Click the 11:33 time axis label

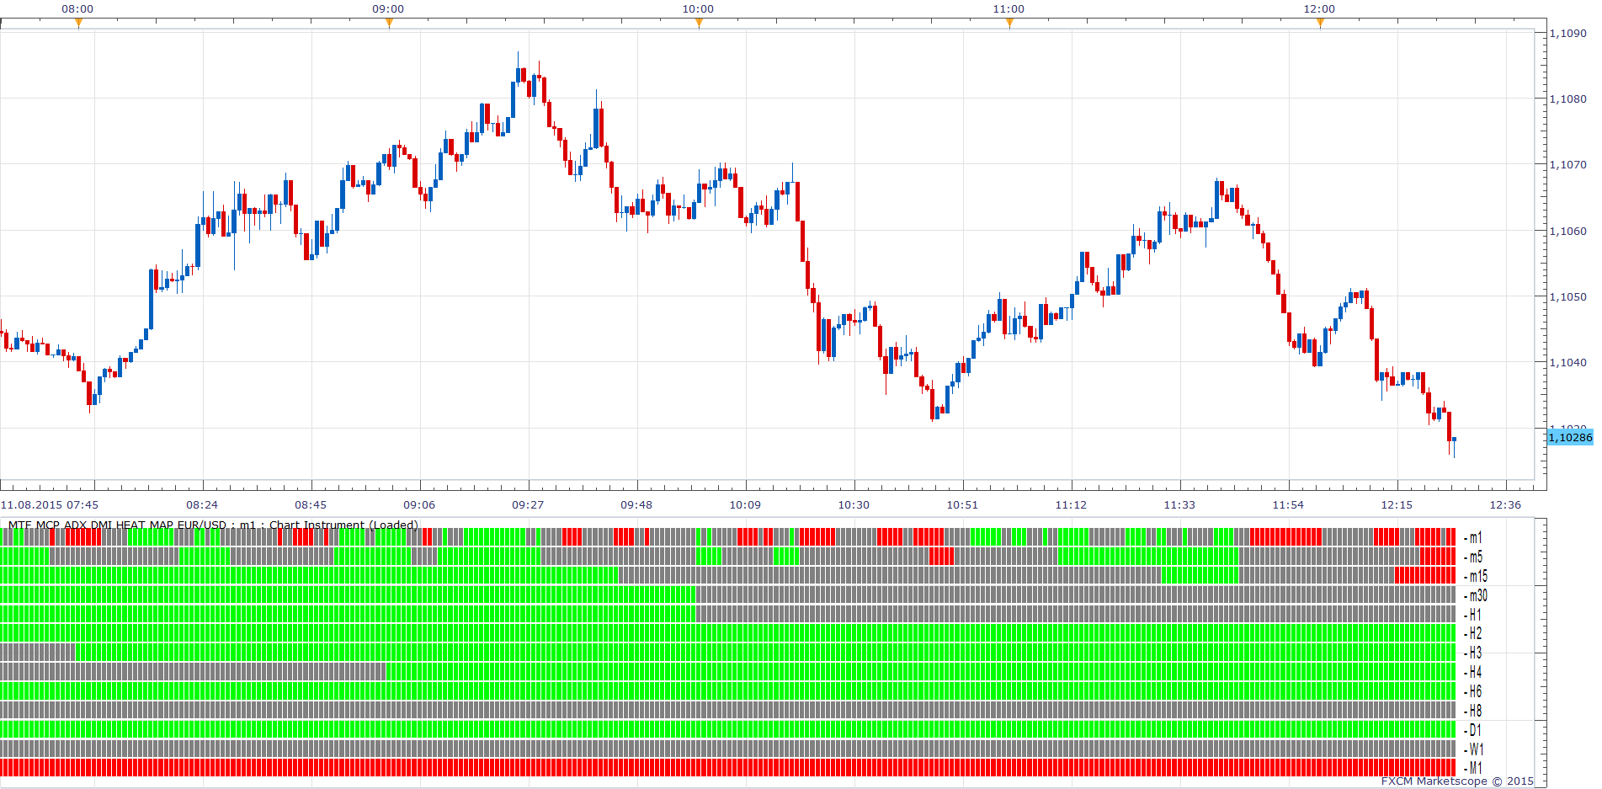[1179, 505]
